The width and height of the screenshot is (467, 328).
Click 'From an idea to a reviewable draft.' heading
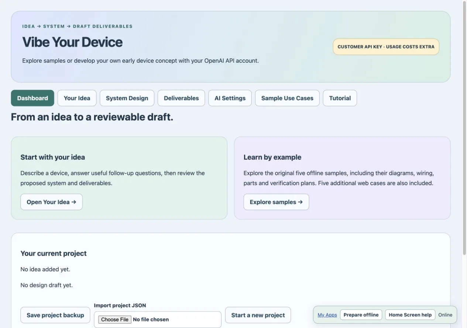click(x=92, y=117)
